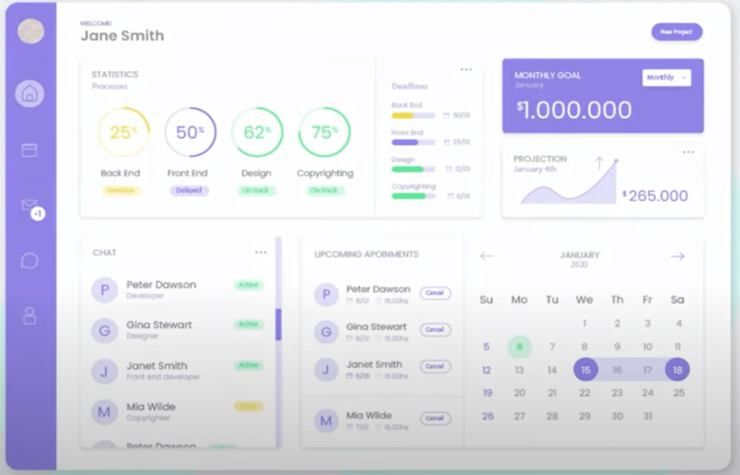Open the User profile icon in sidebar
740x475 pixels.
click(x=30, y=315)
